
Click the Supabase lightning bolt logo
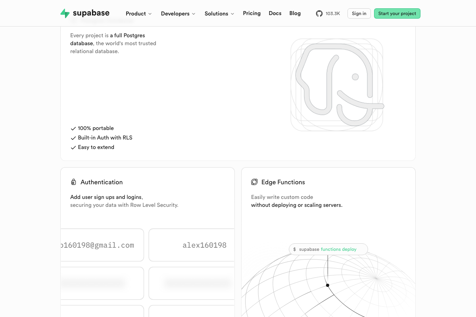click(65, 13)
